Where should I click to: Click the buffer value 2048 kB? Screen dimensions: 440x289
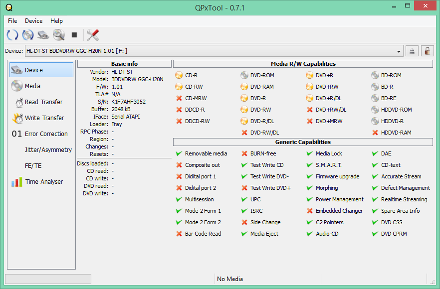tap(121, 109)
